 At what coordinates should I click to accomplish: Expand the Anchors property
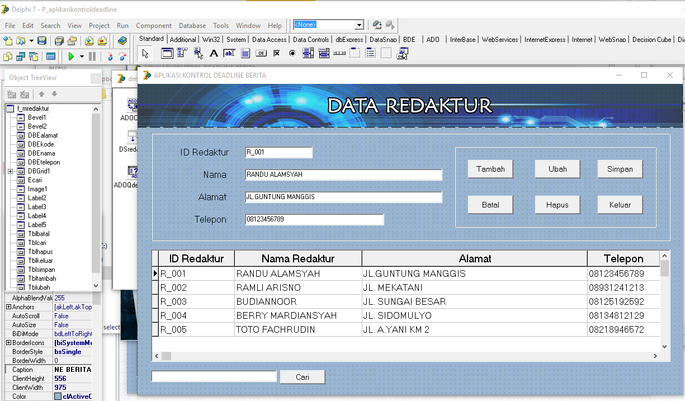8,307
